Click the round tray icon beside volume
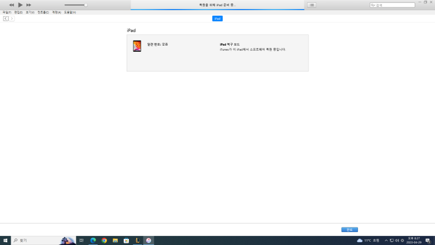This screenshot has height=245, width=435. click(x=402, y=240)
